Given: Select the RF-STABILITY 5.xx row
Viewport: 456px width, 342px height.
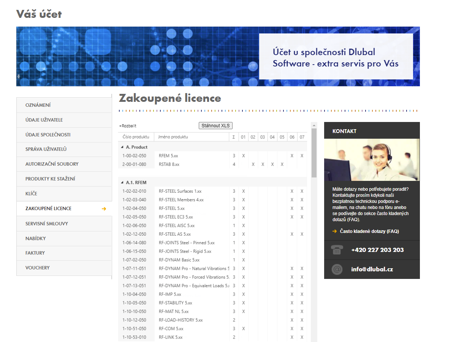Looking at the screenshot, I should [213, 303].
